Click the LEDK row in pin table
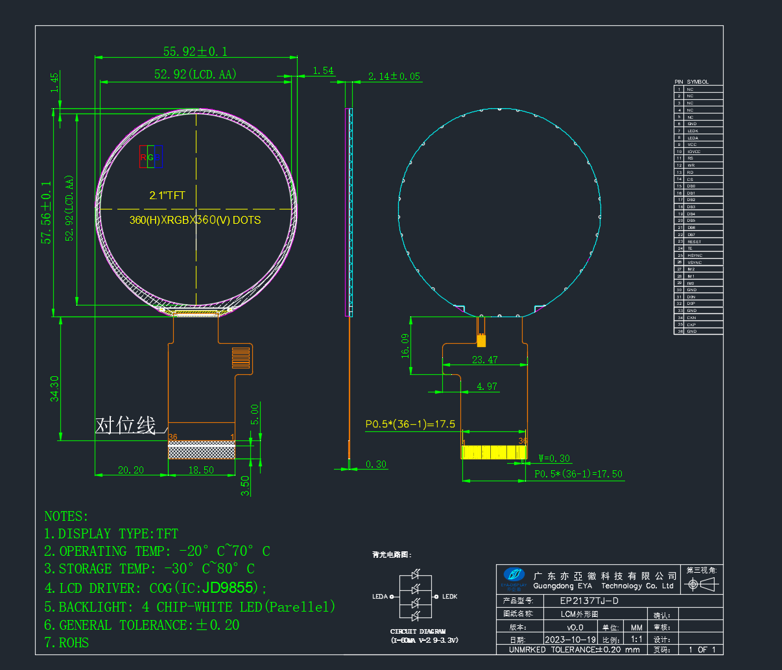This screenshot has height=670, width=782. pyautogui.click(x=698, y=131)
